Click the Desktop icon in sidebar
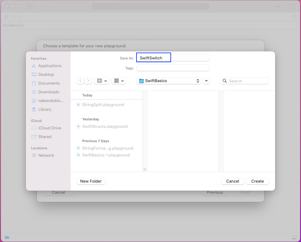The width and height of the screenshot is (301, 242). tap(34, 75)
